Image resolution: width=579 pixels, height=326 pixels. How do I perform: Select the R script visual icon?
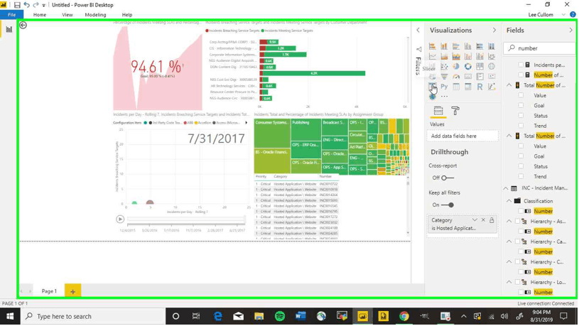tap(480, 87)
